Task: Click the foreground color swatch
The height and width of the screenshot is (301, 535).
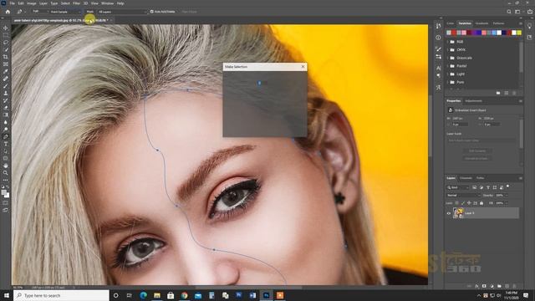Action: tap(4, 193)
